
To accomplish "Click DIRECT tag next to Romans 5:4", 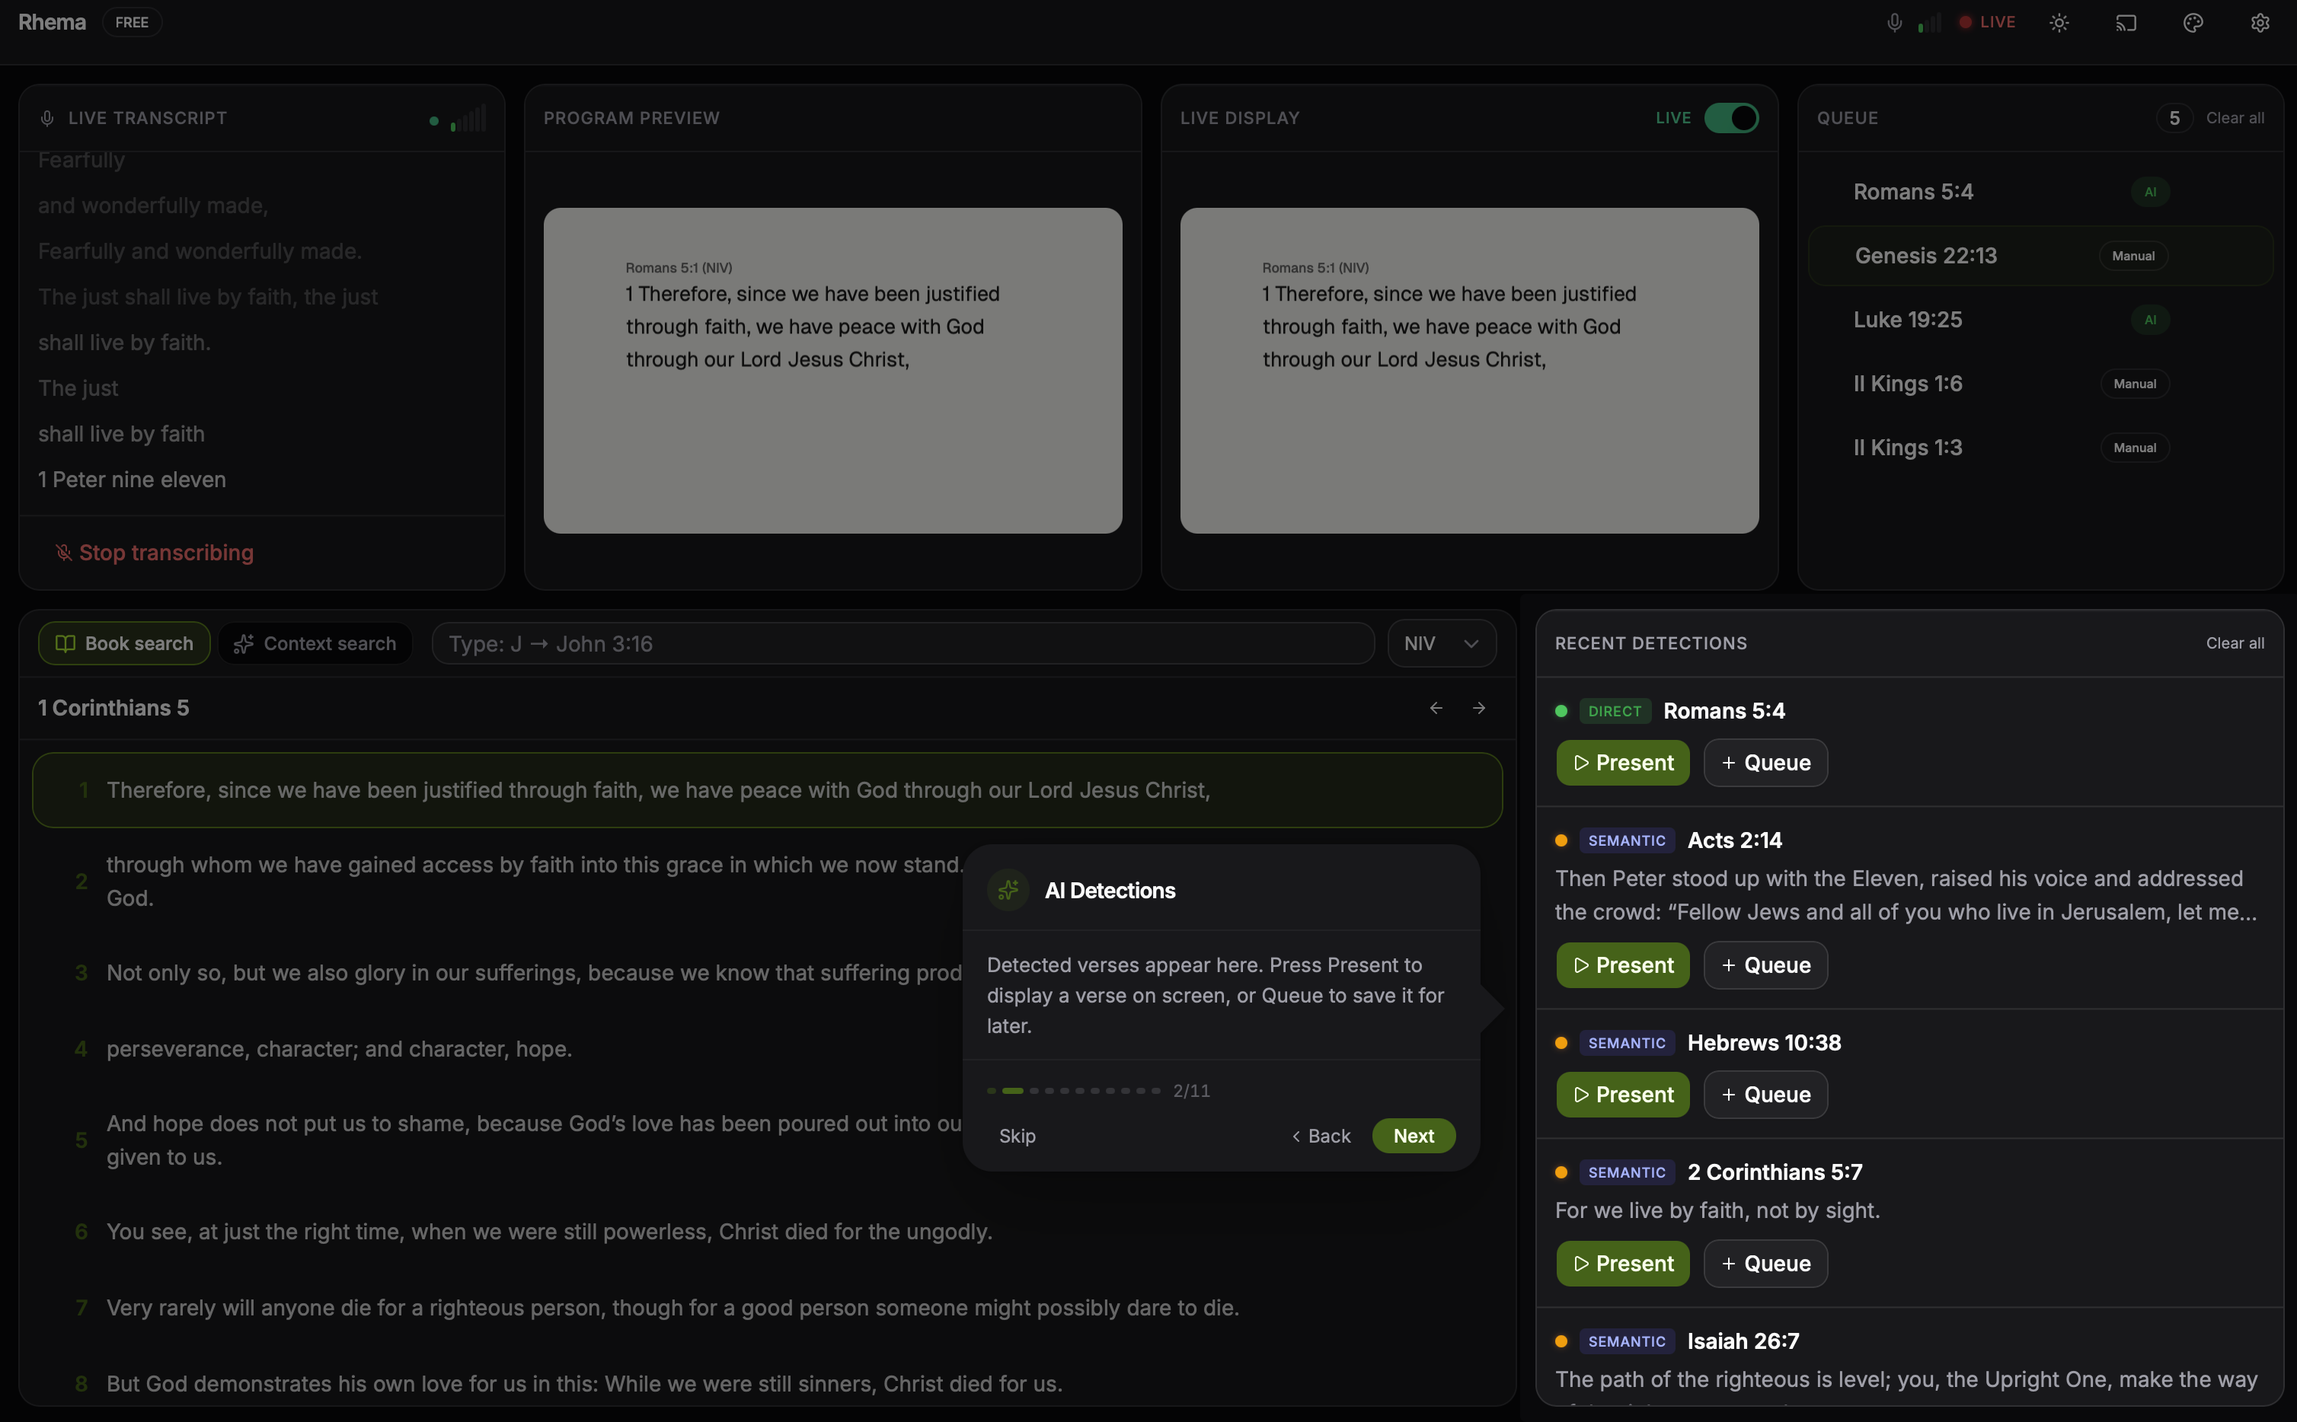I will click(1614, 711).
